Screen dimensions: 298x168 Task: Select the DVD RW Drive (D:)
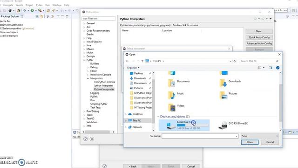233,126
